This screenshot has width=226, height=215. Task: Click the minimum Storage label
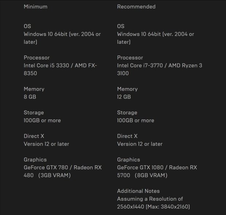point(34,112)
